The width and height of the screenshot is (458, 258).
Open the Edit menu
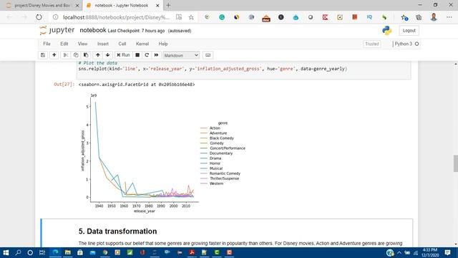pyautogui.click(x=64, y=44)
